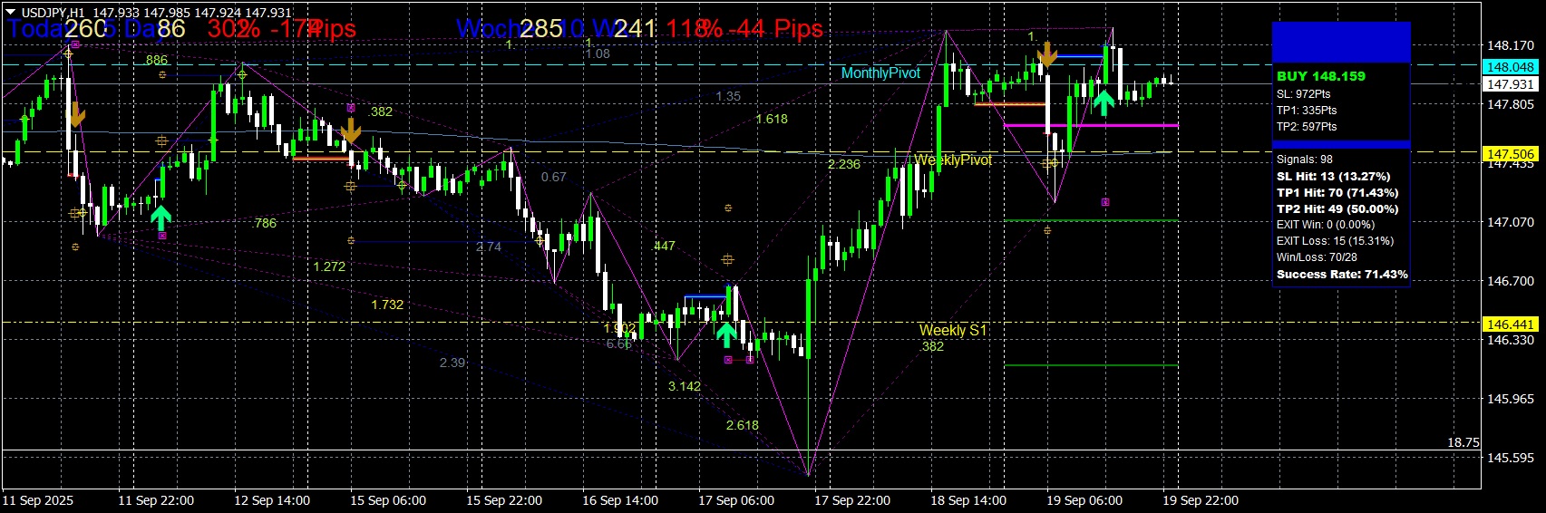
Task: Click the 17 Sep 22:00 time axis label
Action: pyautogui.click(x=851, y=500)
